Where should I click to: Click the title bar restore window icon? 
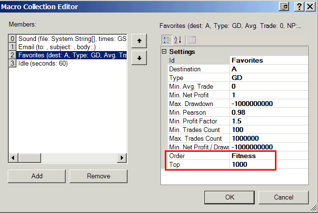click(x=285, y=7)
